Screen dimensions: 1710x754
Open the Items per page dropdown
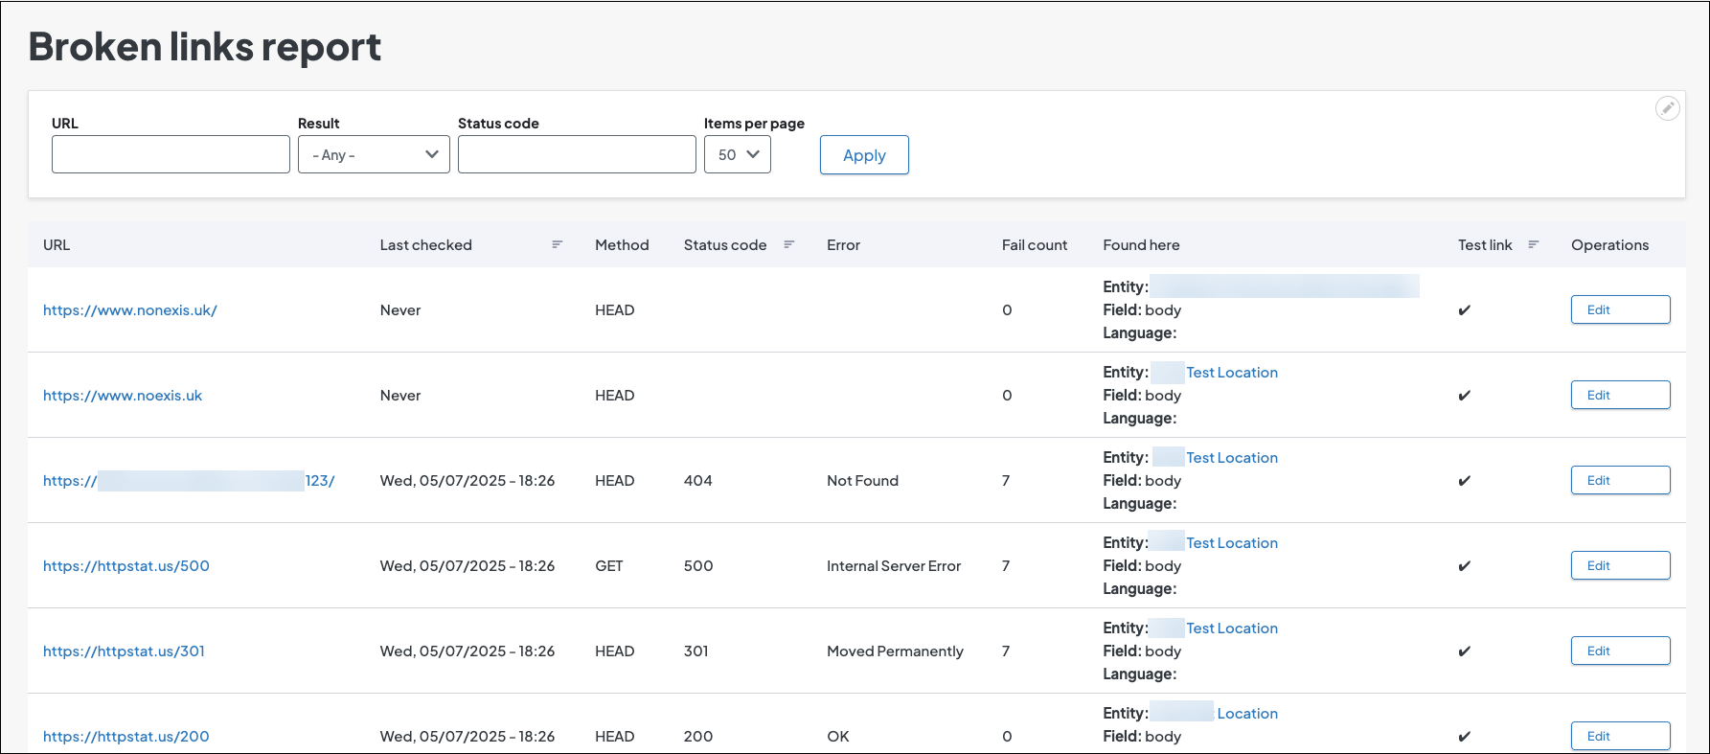(x=738, y=154)
